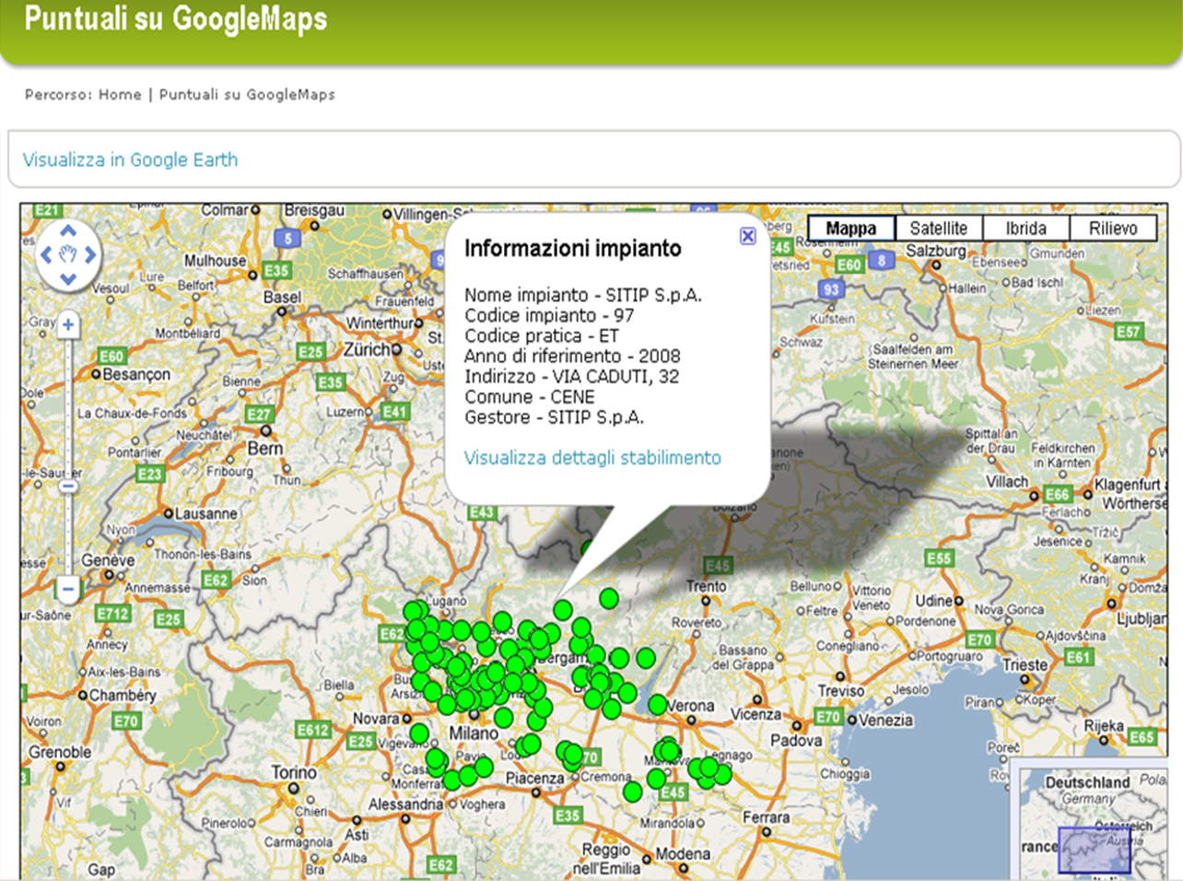Switch to the Ibrida map view
The image size is (1183, 881).
tap(1025, 229)
